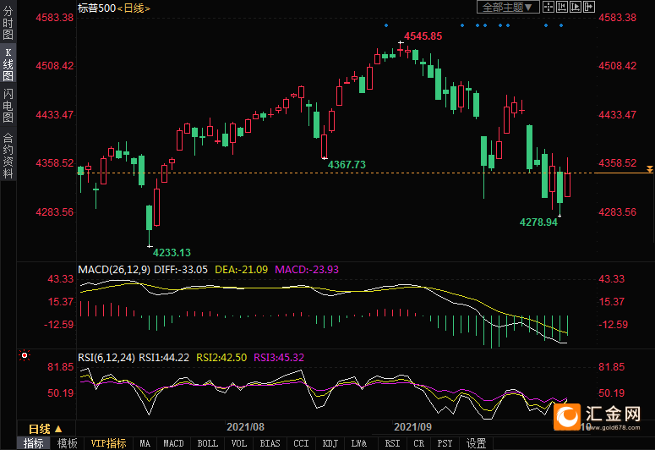Apply the CR indicator
655x450 pixels.
[x=418, y=443]
